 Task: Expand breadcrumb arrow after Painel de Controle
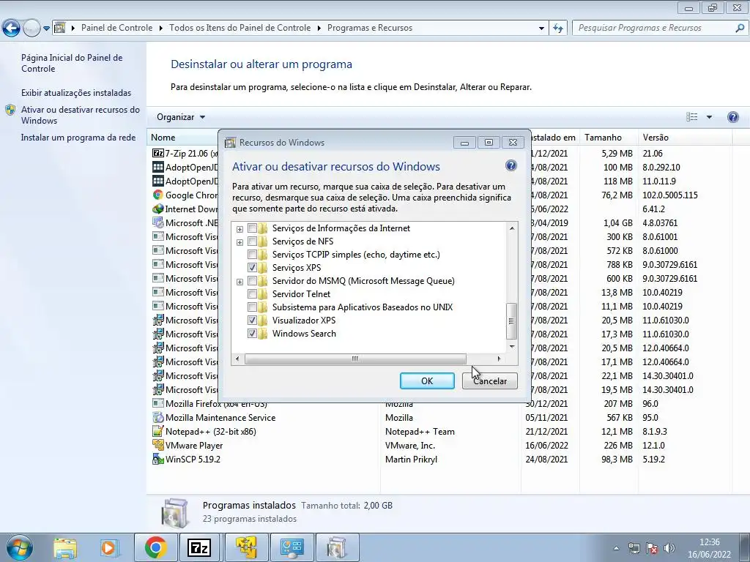coord(160,29)
